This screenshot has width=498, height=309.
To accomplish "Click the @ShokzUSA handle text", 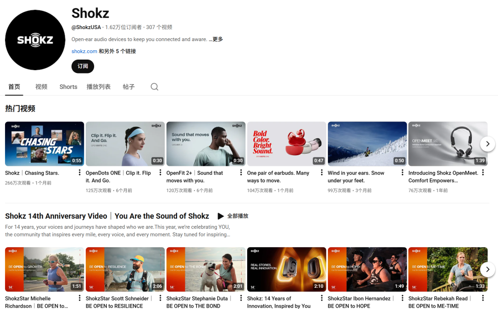I will pyautogui.click(x=86, y=27).
